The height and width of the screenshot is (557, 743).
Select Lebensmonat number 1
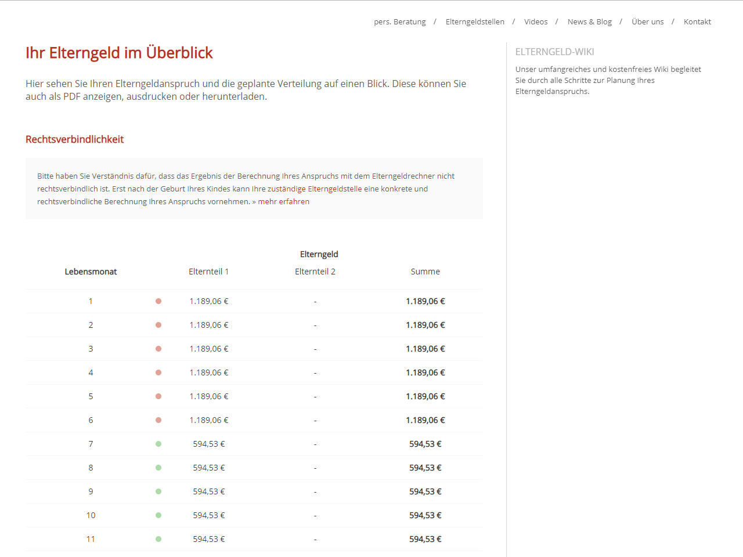pyautogui.click(x=91, y=301)
